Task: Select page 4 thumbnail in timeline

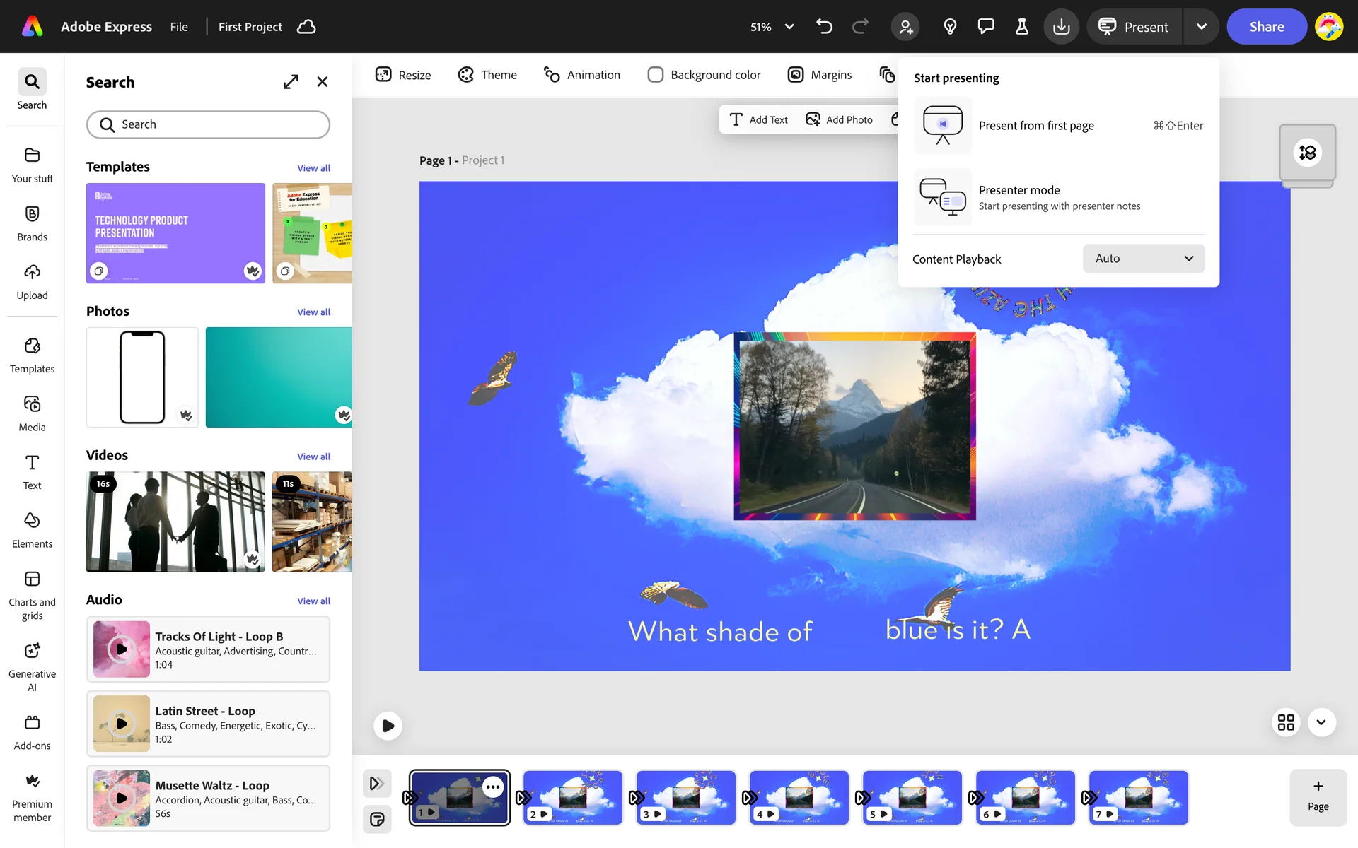Action: point(799,797)
